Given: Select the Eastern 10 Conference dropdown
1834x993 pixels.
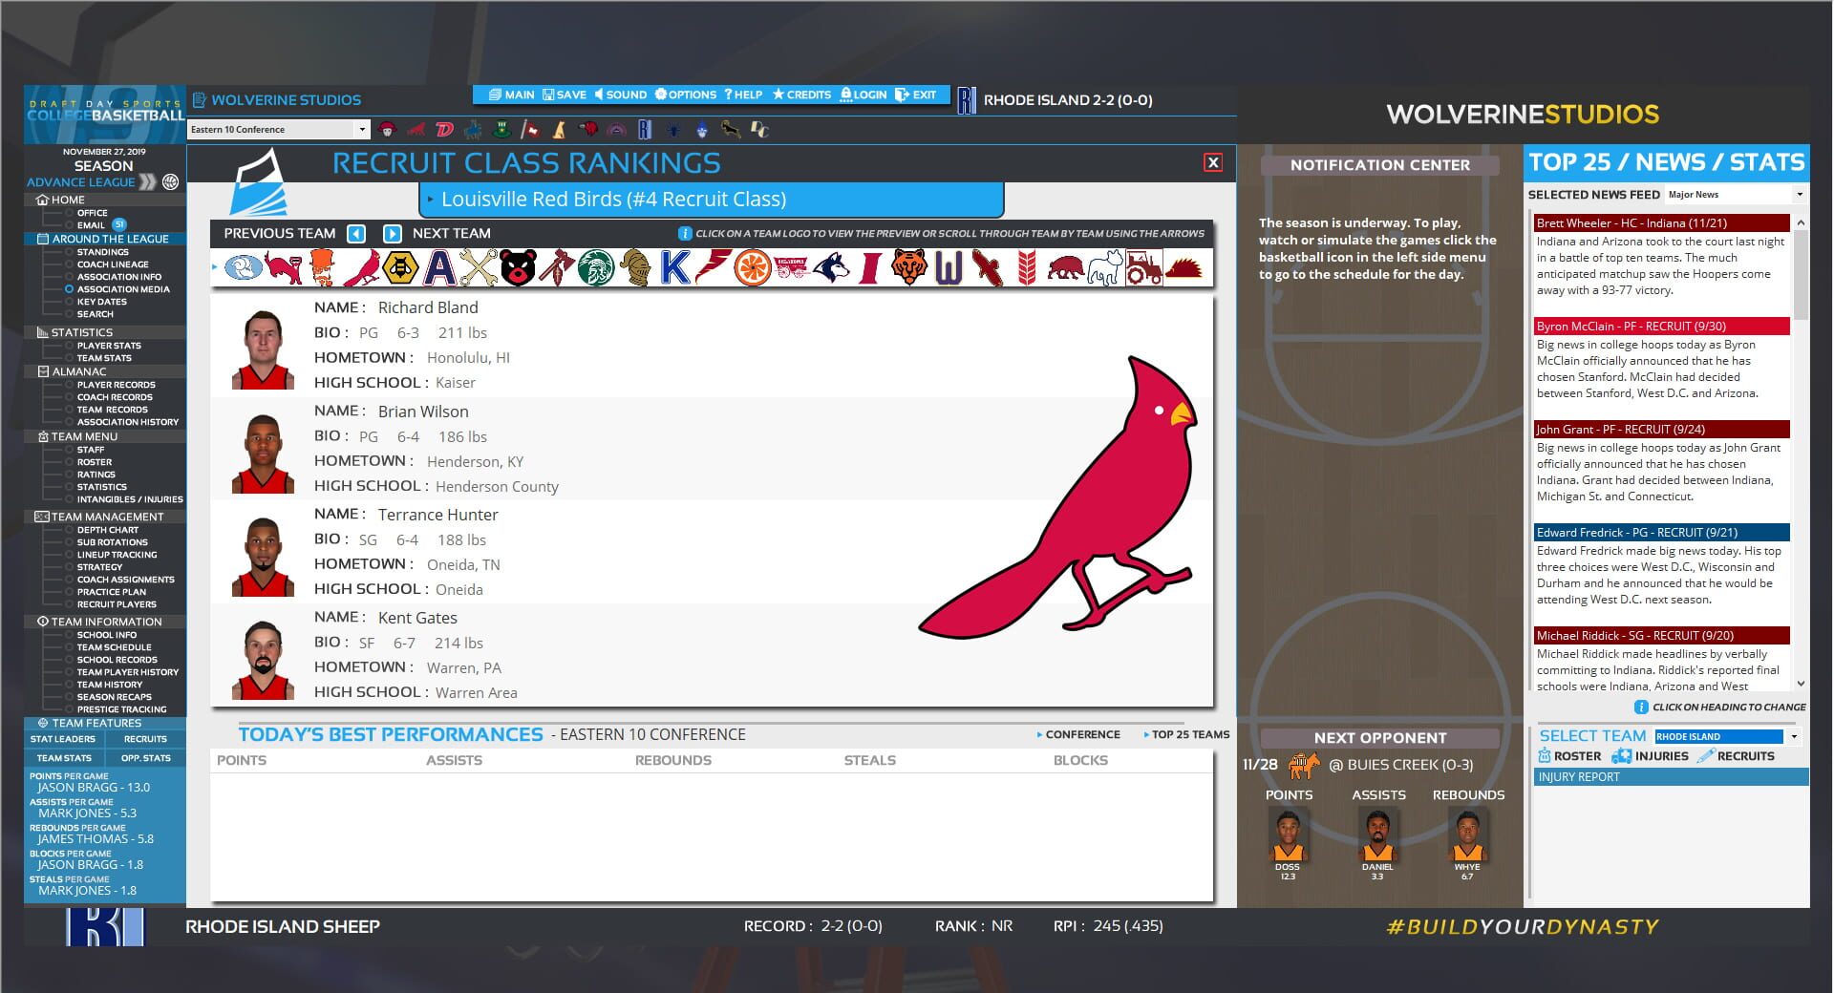Looking at the screenshot, I should coord(277,129).
